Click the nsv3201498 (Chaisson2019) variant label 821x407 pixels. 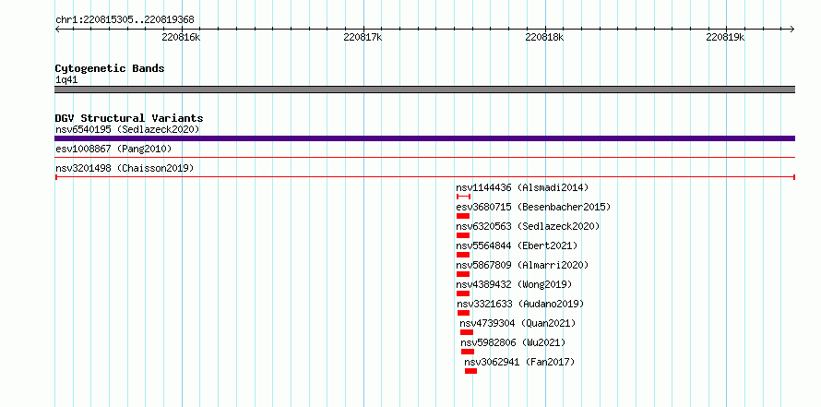125,169
